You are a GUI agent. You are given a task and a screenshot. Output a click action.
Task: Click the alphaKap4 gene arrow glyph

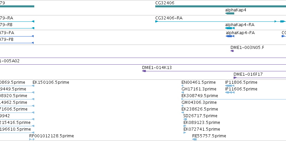pos(230,13)
